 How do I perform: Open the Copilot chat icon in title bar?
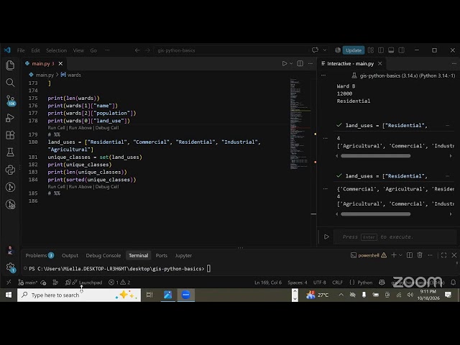315,50
